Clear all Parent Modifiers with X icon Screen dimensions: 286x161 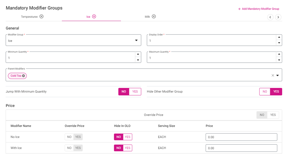click(x=273, y=75)
